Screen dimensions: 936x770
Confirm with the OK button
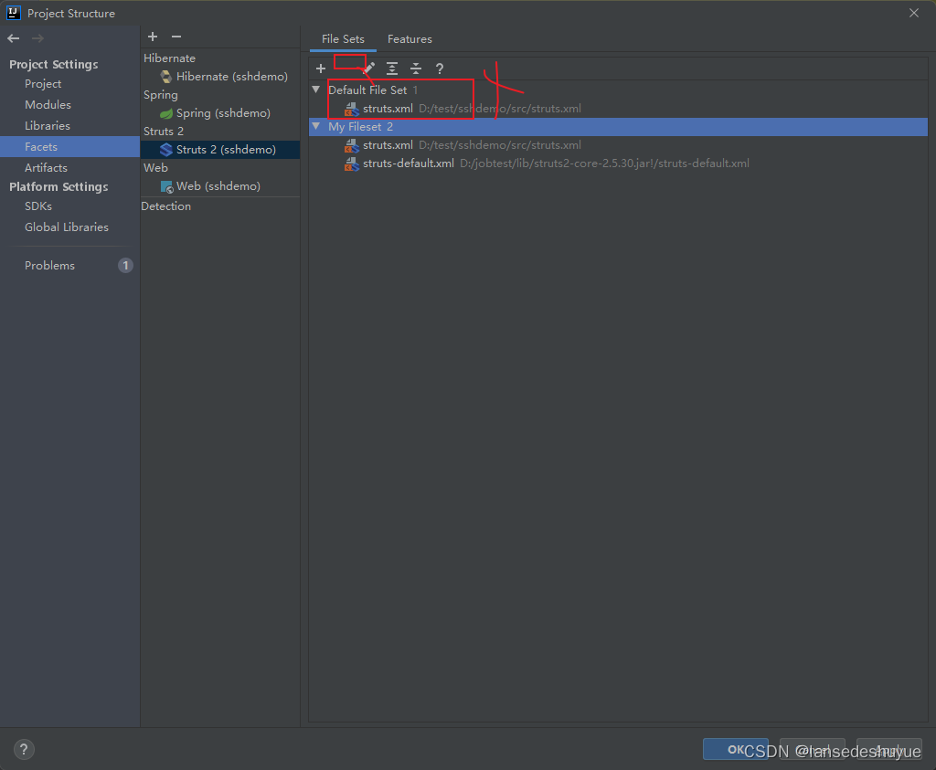tap(736, 749)
